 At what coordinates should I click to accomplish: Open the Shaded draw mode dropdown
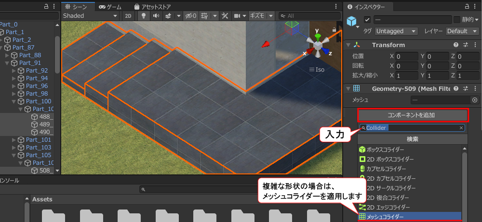click(90, 16)
